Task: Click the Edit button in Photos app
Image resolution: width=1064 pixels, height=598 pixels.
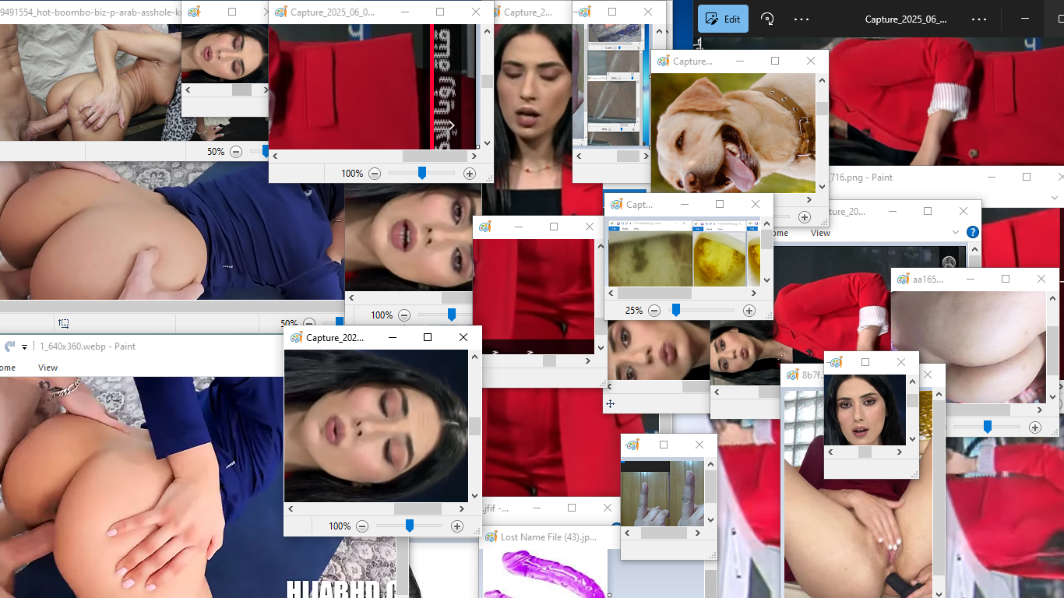Action: (723, 19)
